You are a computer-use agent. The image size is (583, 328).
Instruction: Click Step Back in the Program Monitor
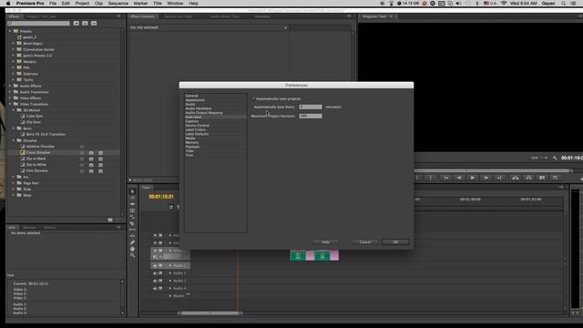pyautogui.click(x=459, y=178)
